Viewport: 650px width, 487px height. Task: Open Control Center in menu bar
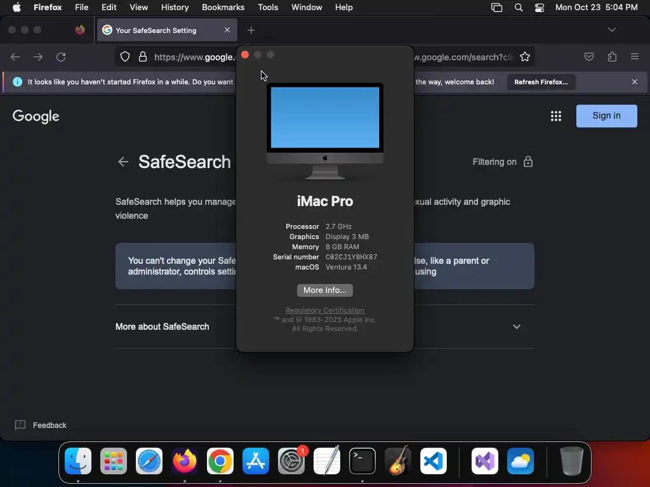[x=540, y=8]
